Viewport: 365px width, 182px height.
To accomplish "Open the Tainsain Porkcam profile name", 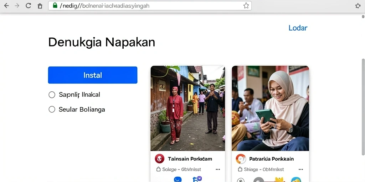I will click(190, 159).
